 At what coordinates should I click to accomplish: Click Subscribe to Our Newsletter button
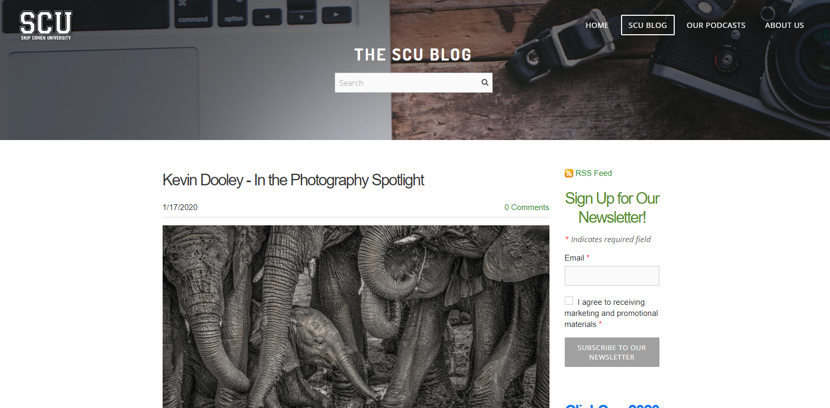pos(612,352)
